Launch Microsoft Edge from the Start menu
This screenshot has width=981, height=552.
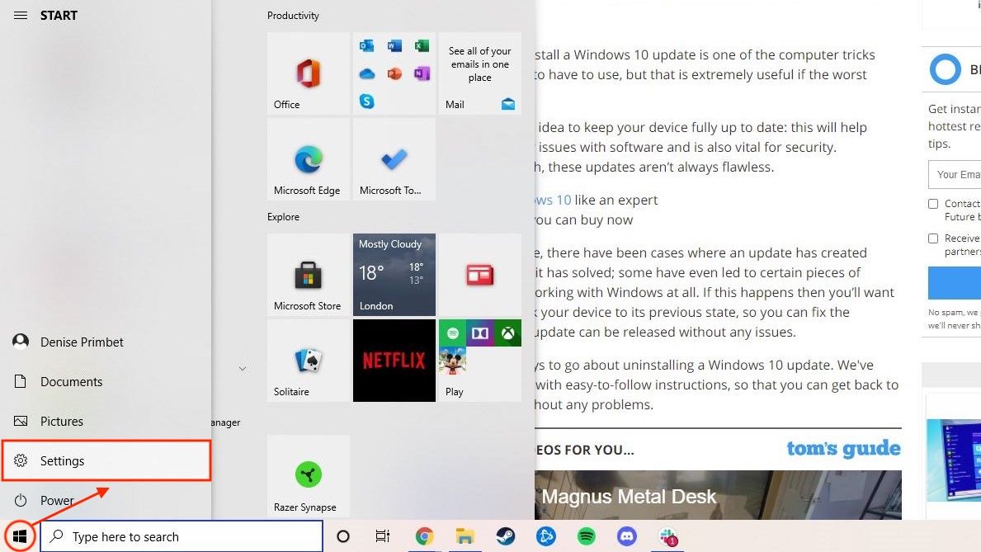click(308, 158)
